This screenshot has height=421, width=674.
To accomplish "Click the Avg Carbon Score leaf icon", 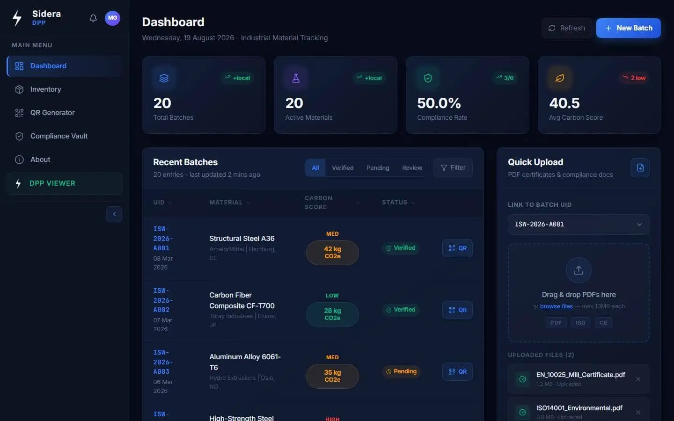I will tap(560, 78).
